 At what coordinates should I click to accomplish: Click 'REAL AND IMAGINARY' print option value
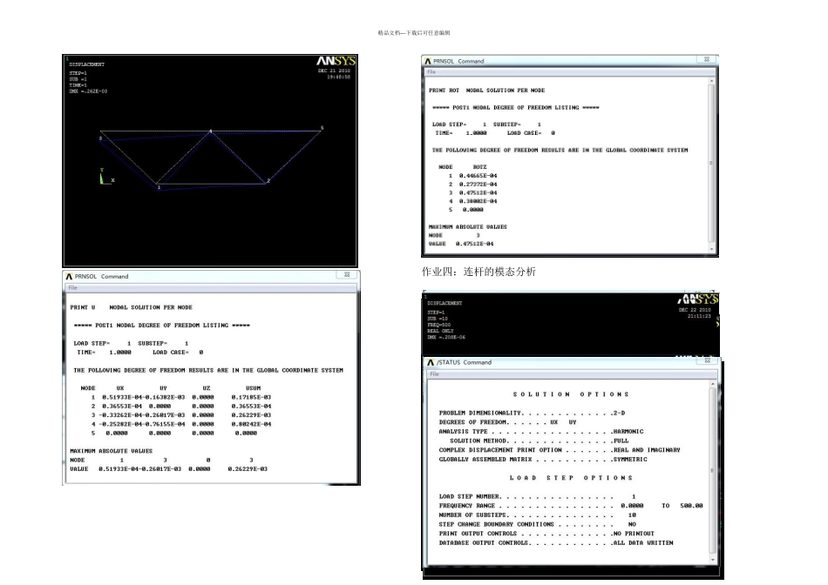[x=647, y=450]
